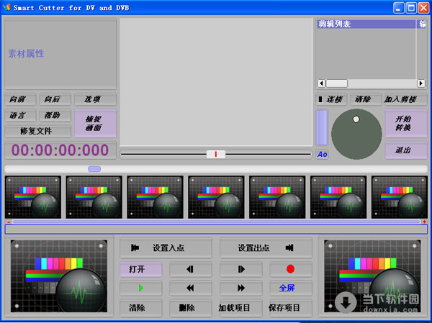
Task: Click the red record circle button
Action: pos(291,269)
